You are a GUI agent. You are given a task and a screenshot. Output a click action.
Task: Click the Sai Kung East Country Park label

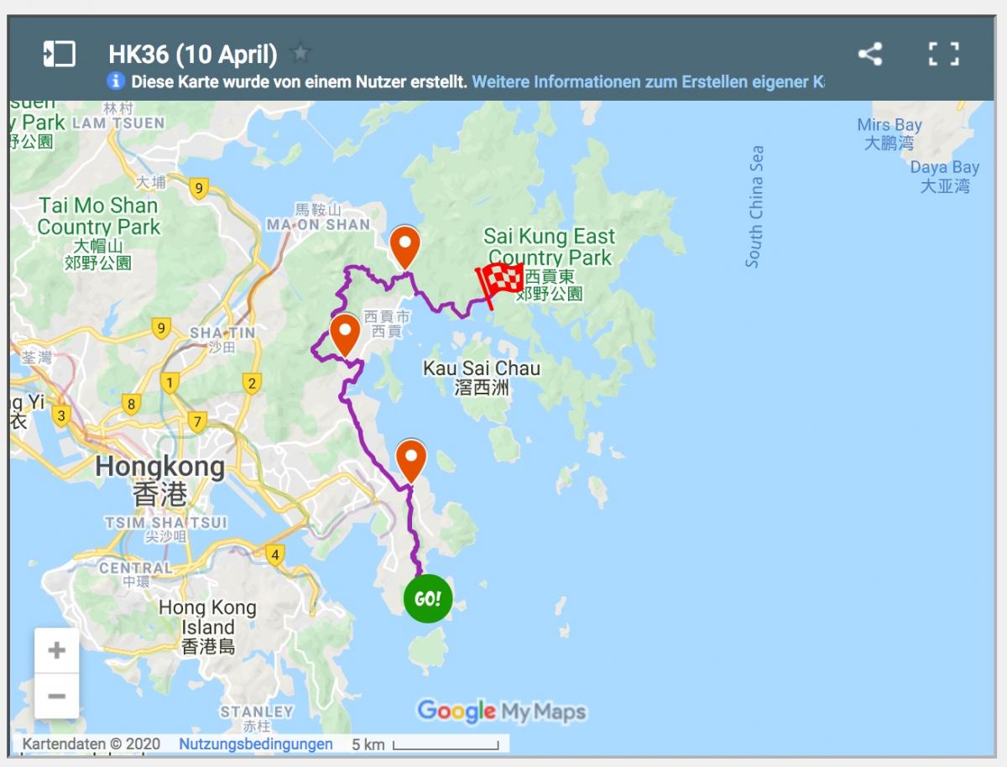[549, 247]
